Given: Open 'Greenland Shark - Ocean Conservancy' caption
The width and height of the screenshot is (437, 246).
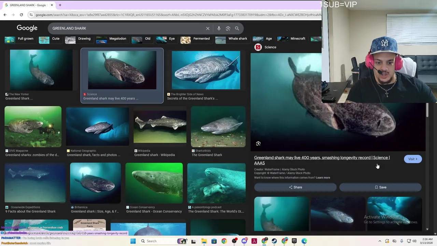Looking at the screenshot, I should (154, 211).
